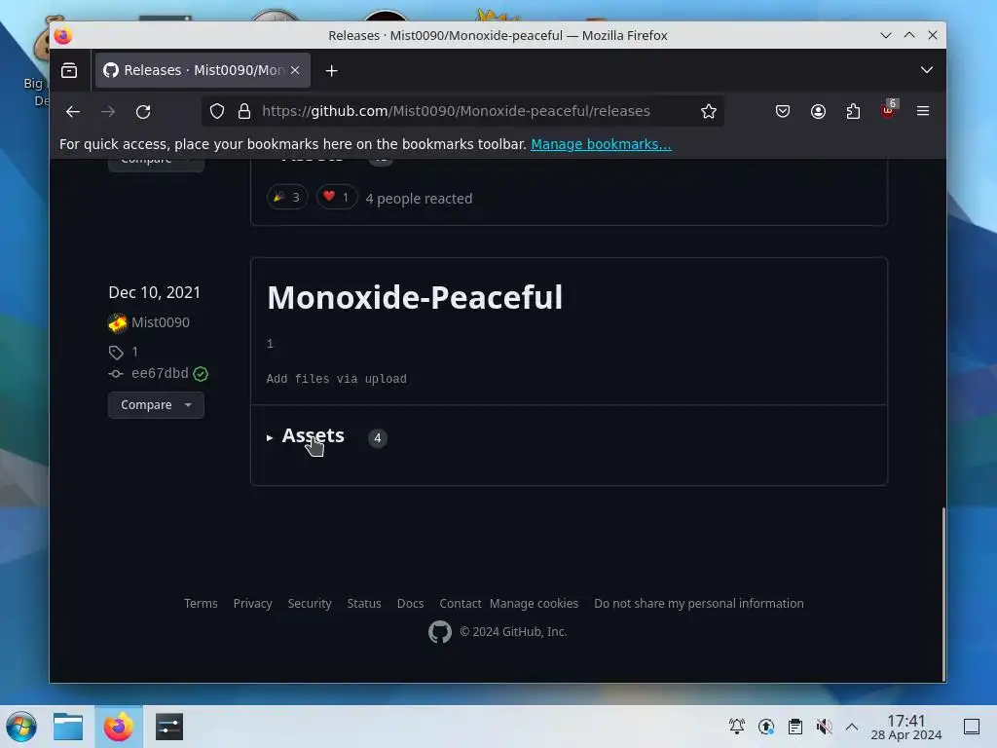Bookmark this page with star icon
The image size is (997, 748).
tap(709, 111)
